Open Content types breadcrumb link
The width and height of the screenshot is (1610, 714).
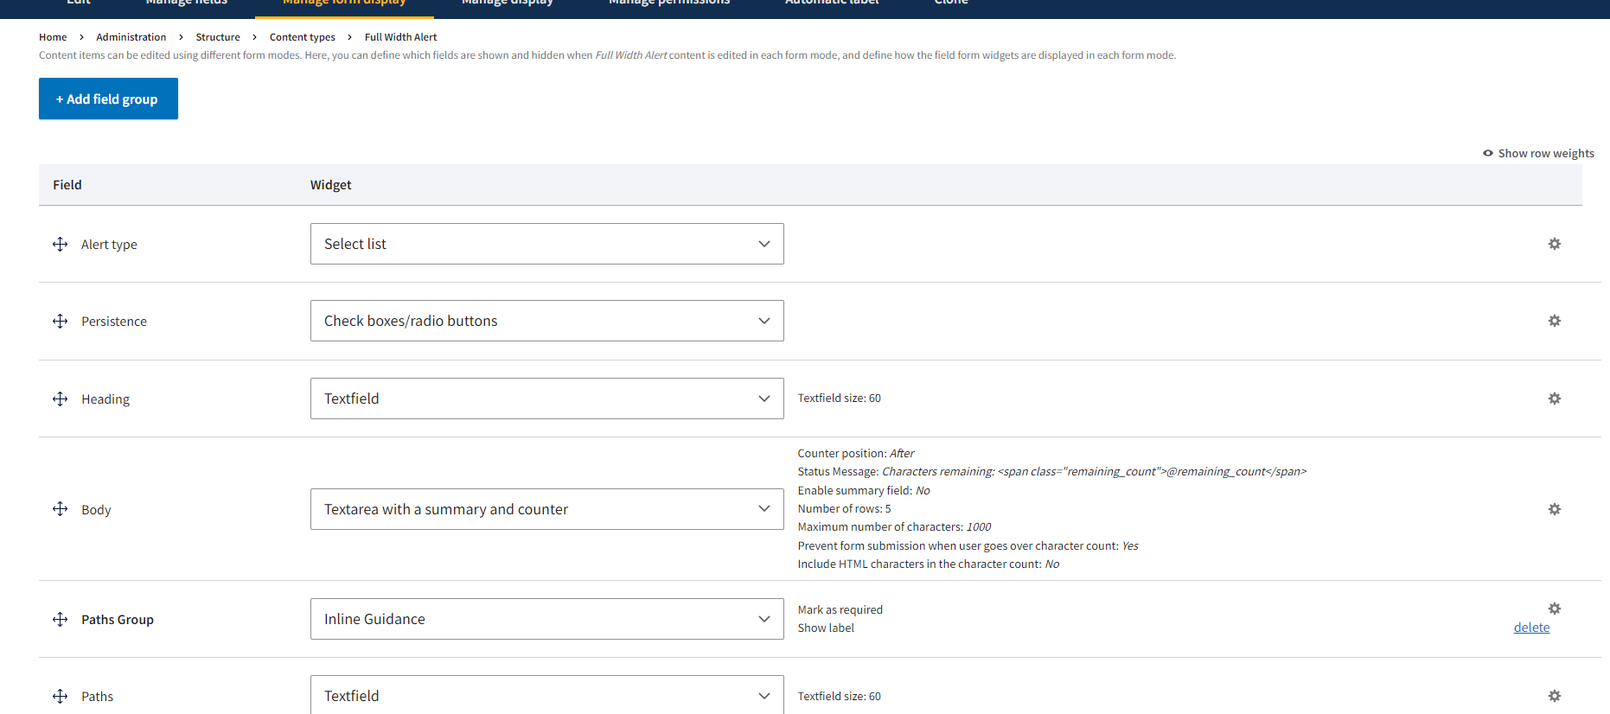303,37
